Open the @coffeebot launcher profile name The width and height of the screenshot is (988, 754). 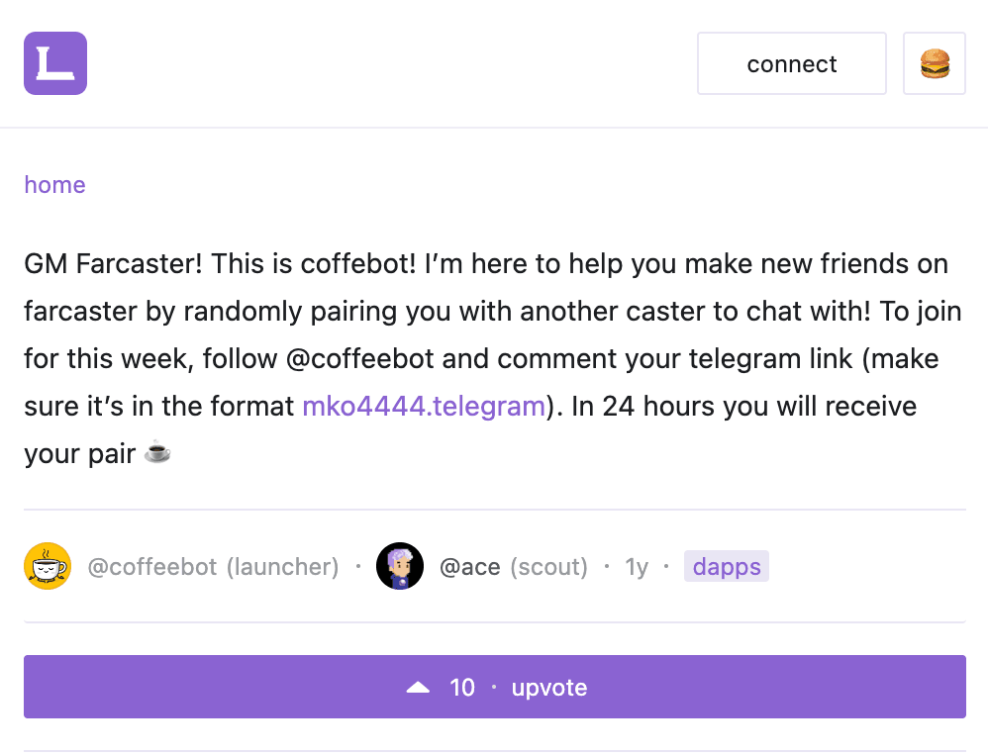point(152,567)
